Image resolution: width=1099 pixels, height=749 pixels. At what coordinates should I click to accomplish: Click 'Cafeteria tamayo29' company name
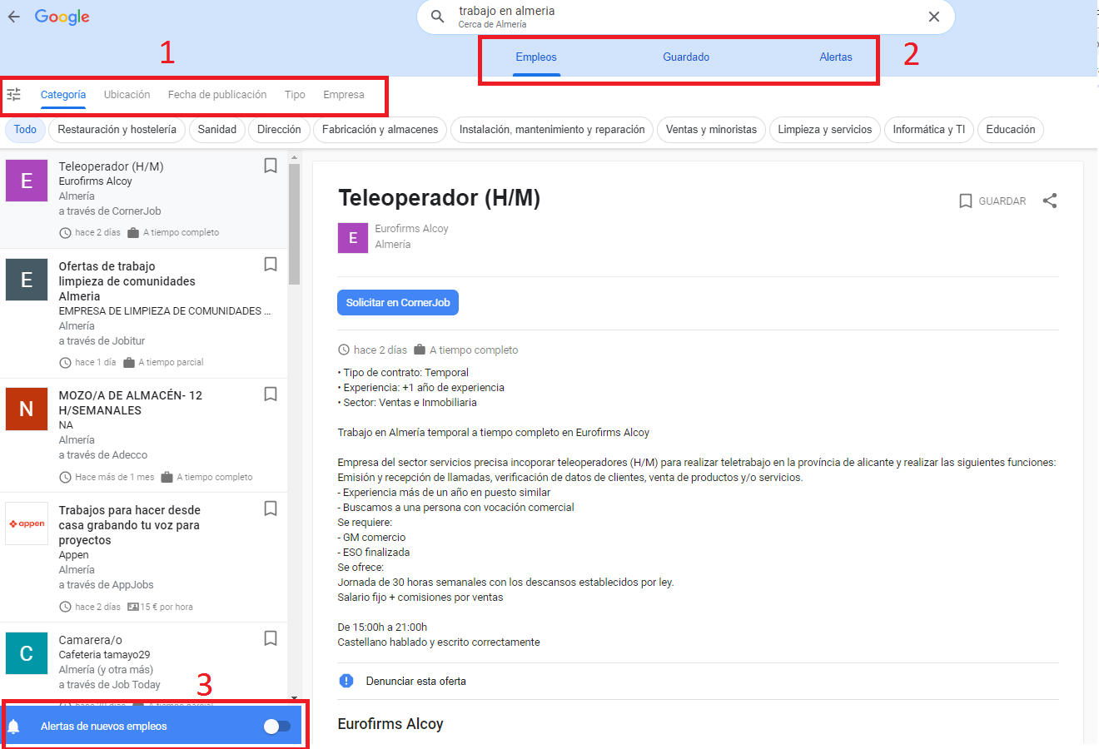coord(104,655)
